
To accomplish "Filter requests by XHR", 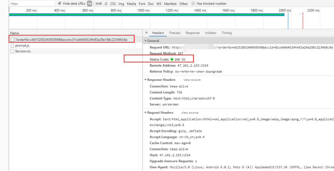I will tap(99, 4).
